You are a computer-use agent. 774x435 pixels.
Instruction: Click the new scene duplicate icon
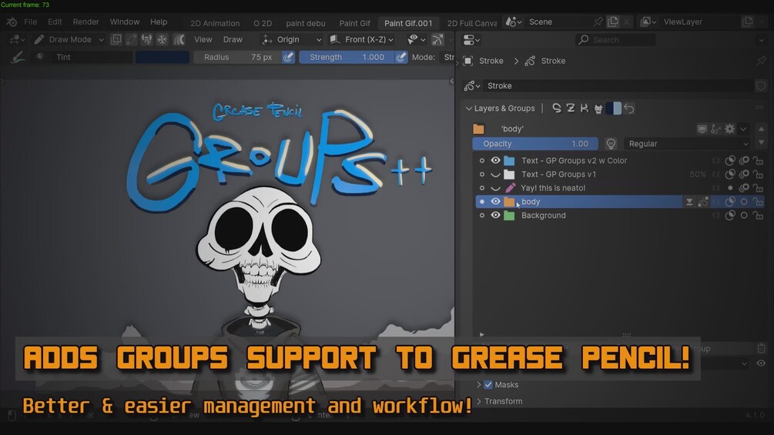point(612,22)
